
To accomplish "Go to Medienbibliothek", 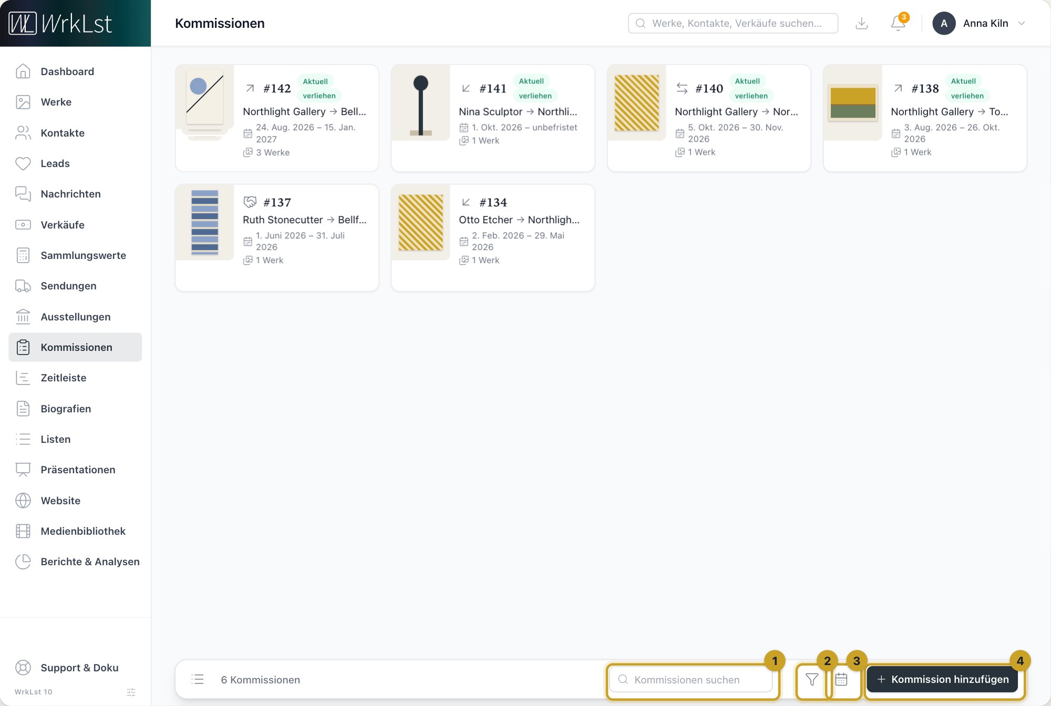I will click(x=75, y=531).
